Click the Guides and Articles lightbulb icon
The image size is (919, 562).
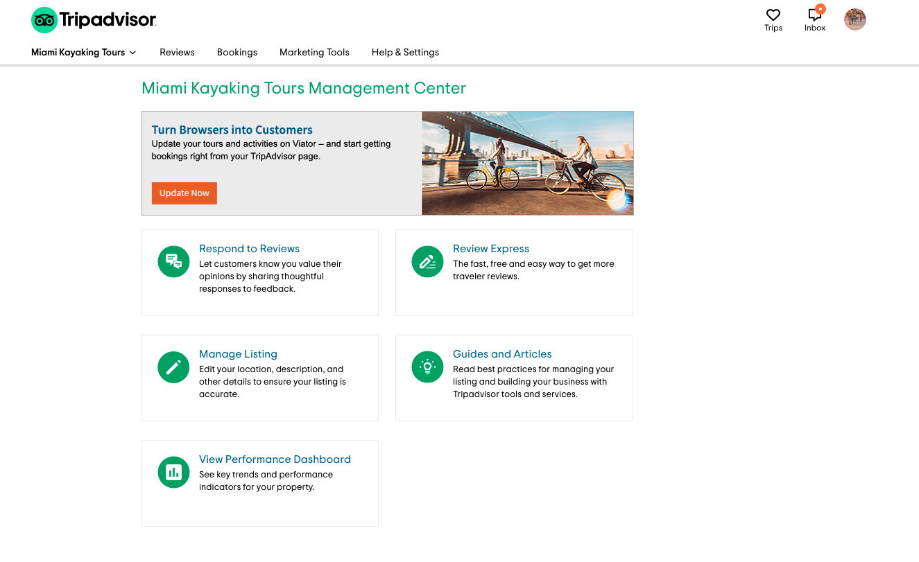coord(427,367)
